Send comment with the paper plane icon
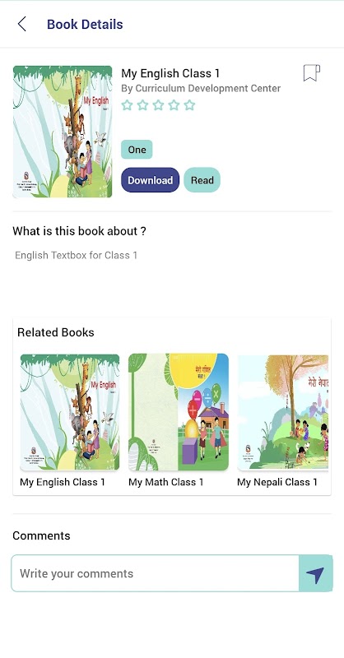 (315, 573)
